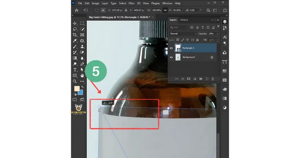Select the Frame tool
The image size is (300, 158).
point(82,35)
